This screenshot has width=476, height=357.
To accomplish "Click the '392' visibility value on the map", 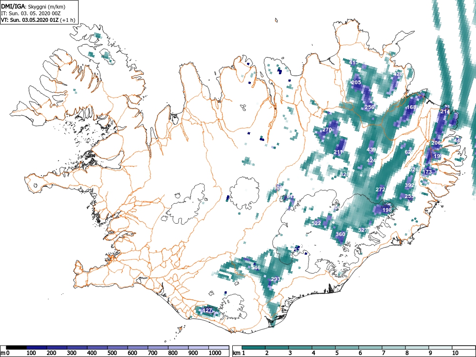I will click(409, 185).
